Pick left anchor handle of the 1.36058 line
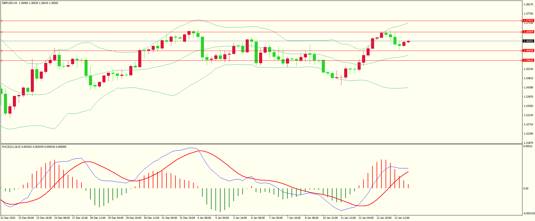Image resolution: width=535 pixels, height=221 pixels. coord(1,51)
